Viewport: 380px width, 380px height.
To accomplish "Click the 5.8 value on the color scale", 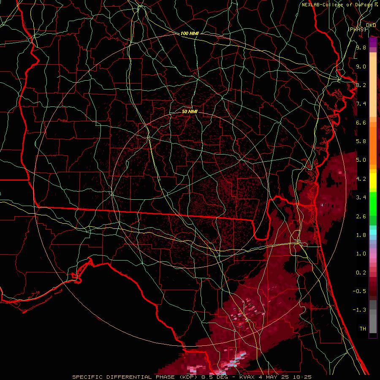I will point(361,141).
